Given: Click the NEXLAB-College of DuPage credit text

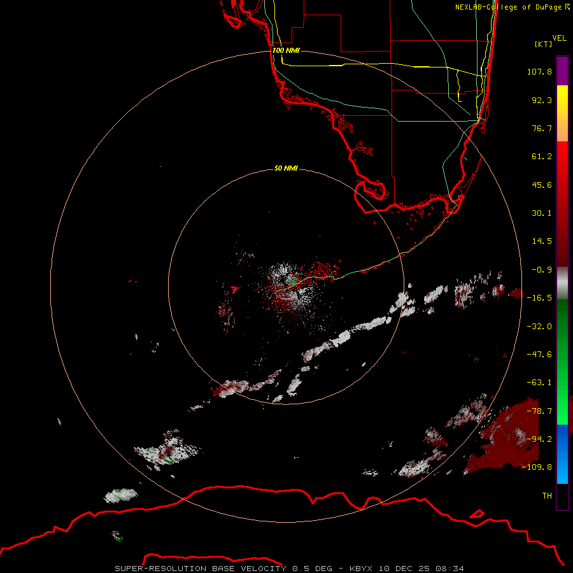Looking at the screenshot, I should click(512, 7).
